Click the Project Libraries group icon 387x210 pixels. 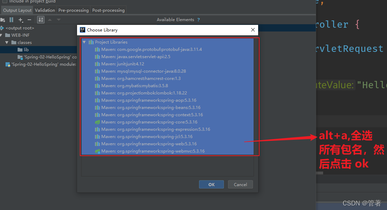point(91,42)
